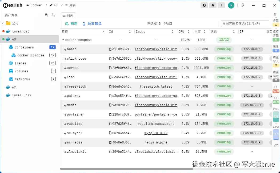This screenshot has width=280, height=173.
Task: Click the horizontal scrollbar under the table
Action: (x=126, y=169)
